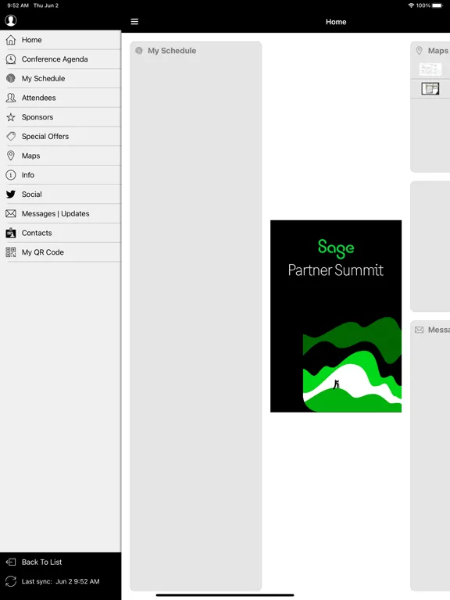
Task: Open Home in the side menu
Action: pyautogui.click(x=60, y=40)
